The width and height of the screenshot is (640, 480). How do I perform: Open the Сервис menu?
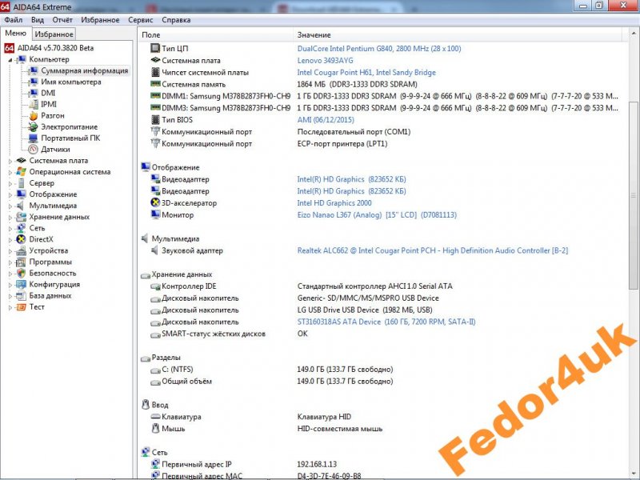pos(141,20)
